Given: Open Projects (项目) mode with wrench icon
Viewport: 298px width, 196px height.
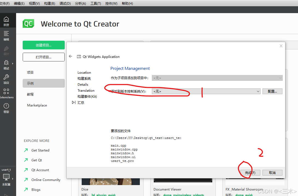Looking at the screenshot, I should (x=6, y=79).
